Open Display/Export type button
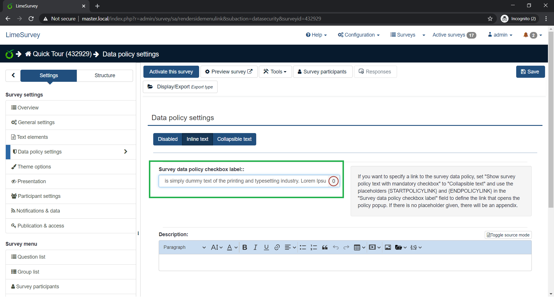The width and height of the screenshot is (554, 305). (x=180, y=87)
